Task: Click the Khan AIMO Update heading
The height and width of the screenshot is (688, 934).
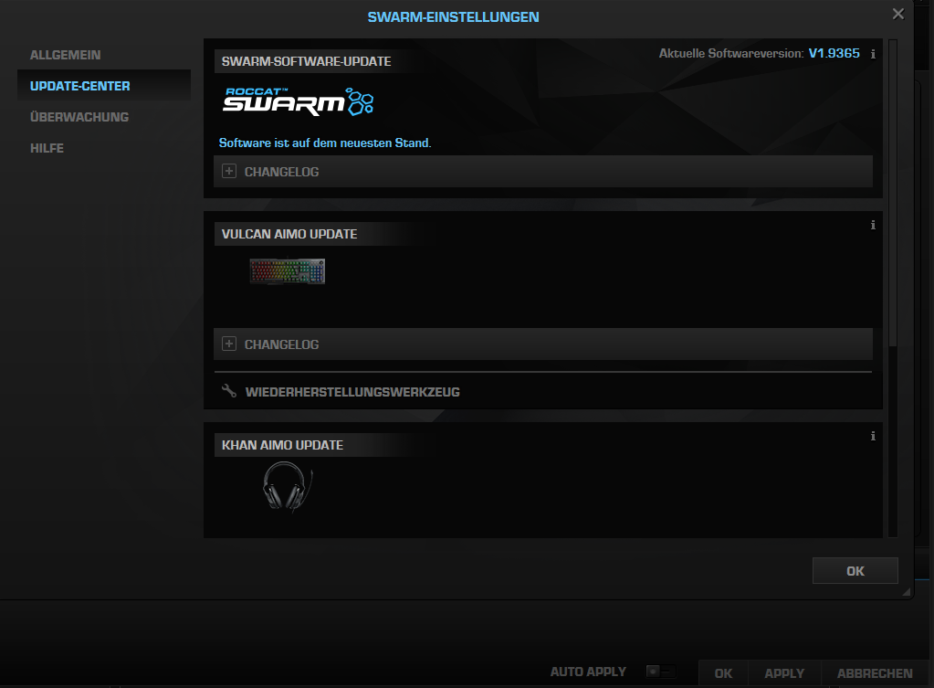Action: [282, 445]
